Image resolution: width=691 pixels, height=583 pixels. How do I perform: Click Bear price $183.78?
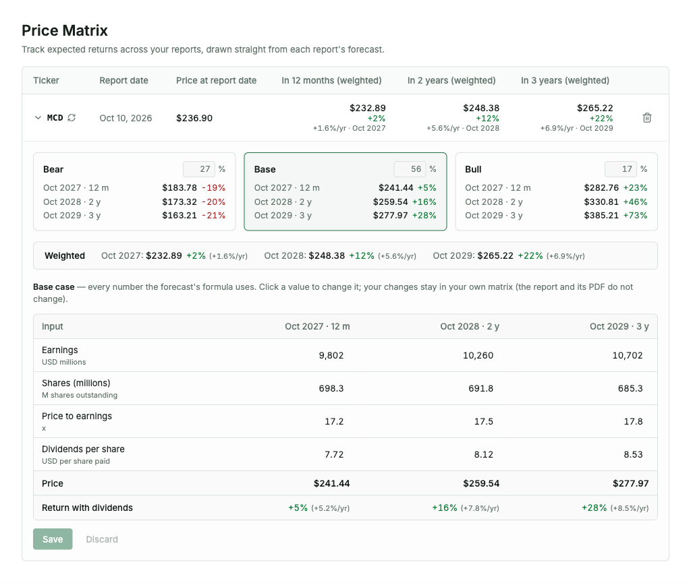179,188
